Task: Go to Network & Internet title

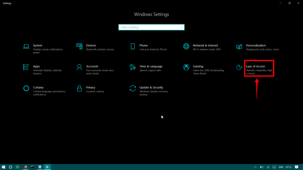Action: (205, 45)
